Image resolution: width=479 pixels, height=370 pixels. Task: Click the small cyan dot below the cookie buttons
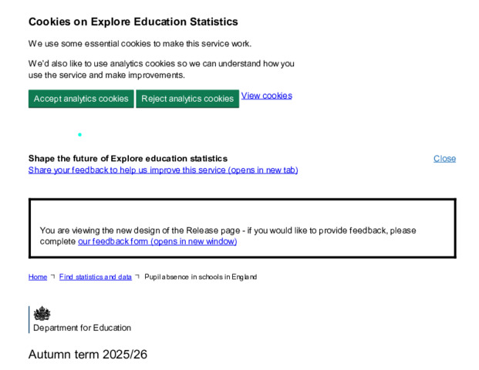[x=79, y=135]
